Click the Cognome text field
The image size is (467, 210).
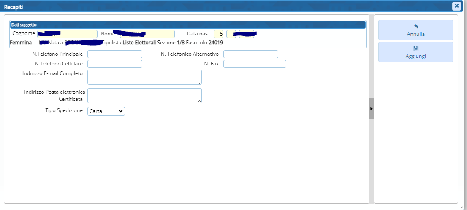tap(67, 34)
